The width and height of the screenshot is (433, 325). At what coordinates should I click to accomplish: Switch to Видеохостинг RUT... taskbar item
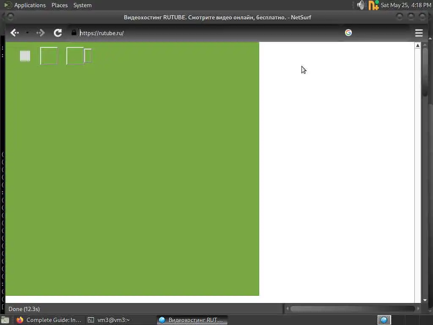[x=192, y=320]
